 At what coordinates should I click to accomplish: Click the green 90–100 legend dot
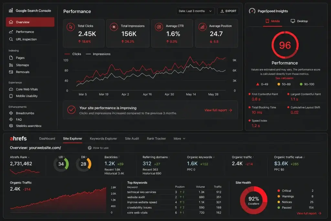[301, 84]
